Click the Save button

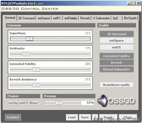[x=85, y=117]
